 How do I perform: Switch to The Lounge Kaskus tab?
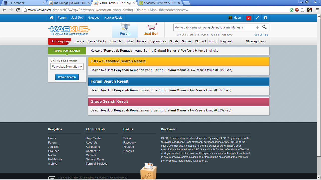[x=69, y=3]
